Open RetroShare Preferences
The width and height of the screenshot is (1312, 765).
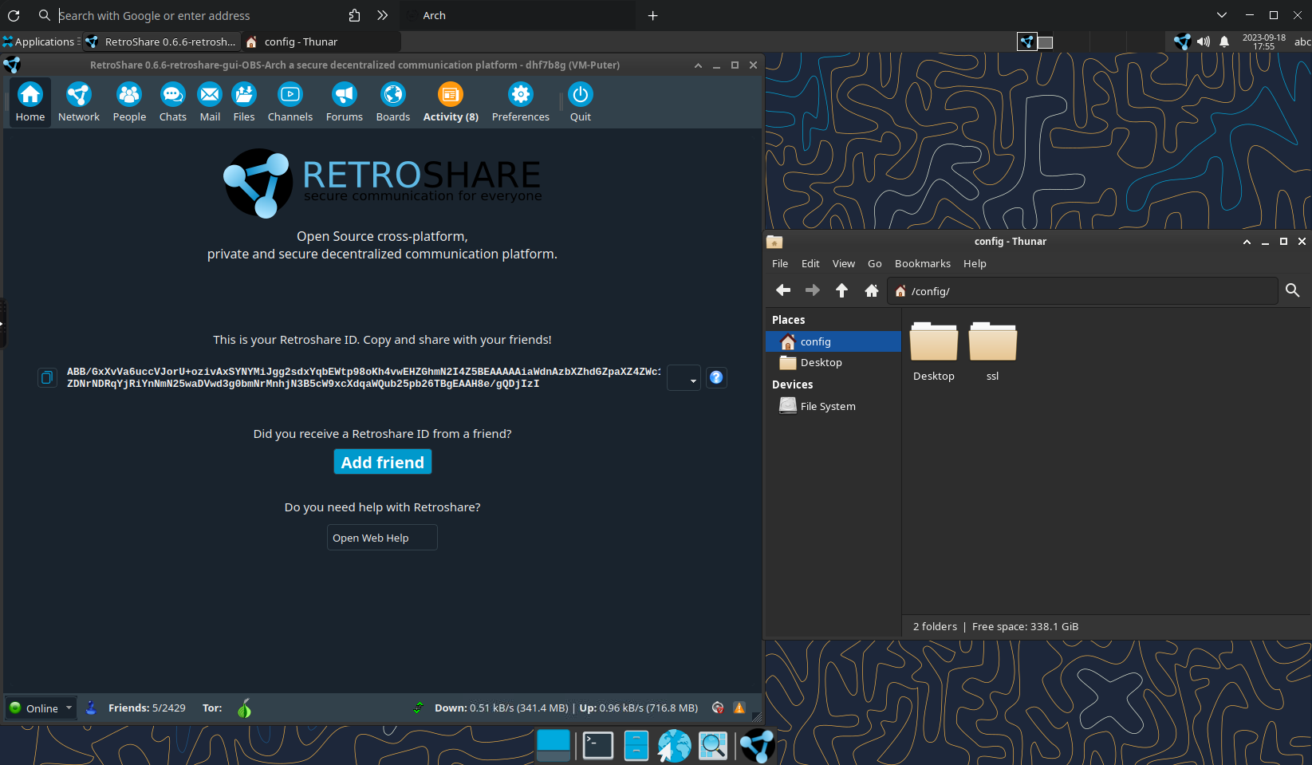tap(520, 102)
